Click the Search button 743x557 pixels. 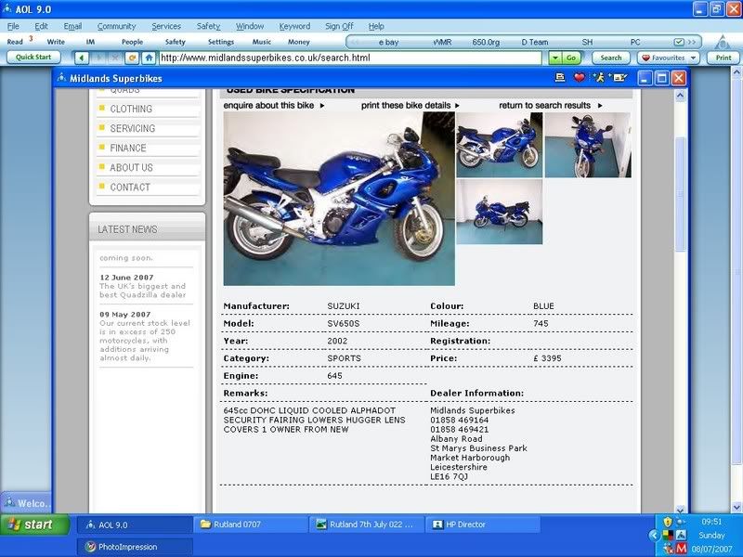611,58
